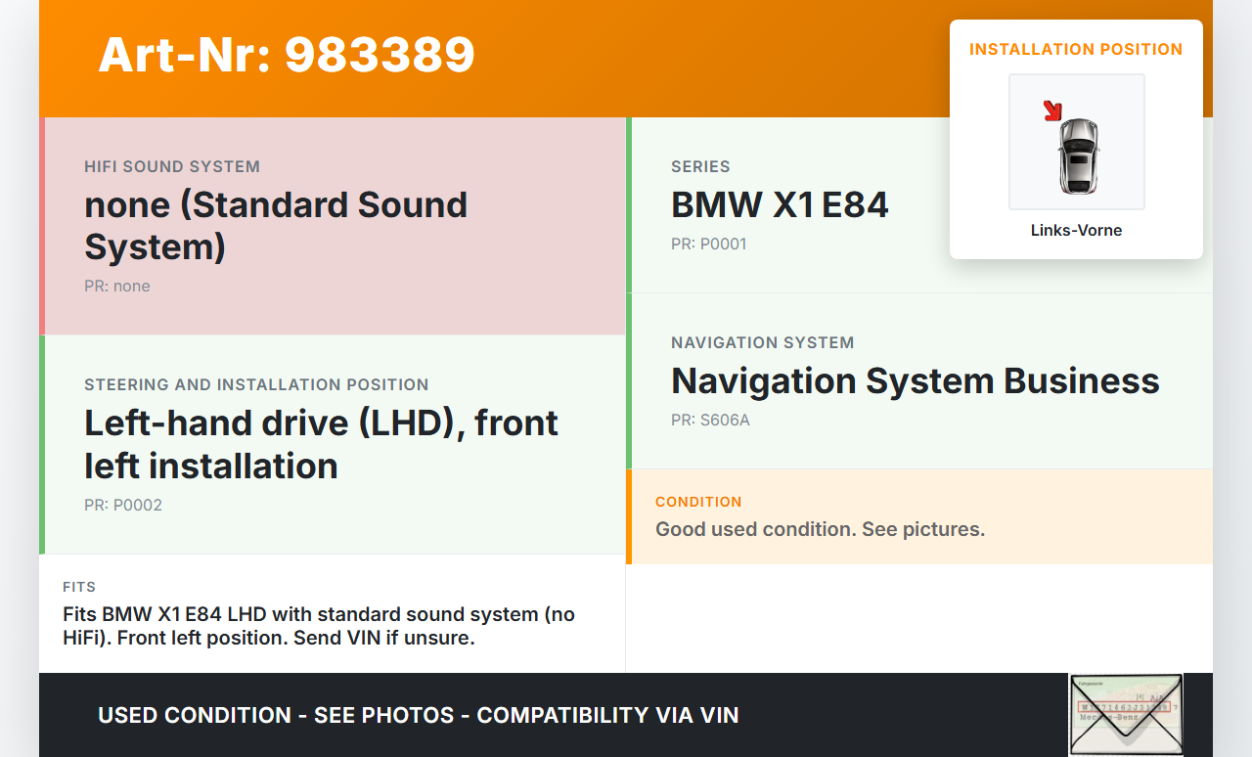Click the Steering and Installation Position label
This screenshot has width=1252, height=757.
coord(256,385)
